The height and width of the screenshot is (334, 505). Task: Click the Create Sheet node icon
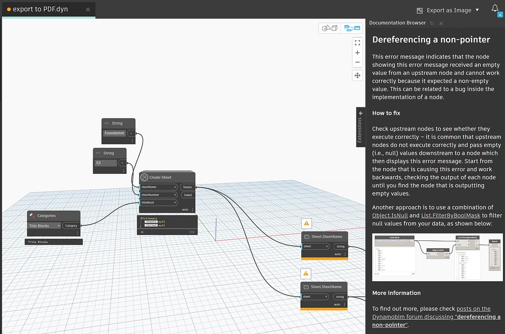point(144,177)
